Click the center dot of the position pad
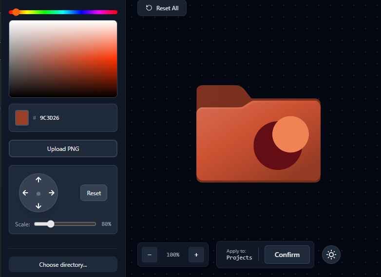381x277 pixels. [38, 193]
